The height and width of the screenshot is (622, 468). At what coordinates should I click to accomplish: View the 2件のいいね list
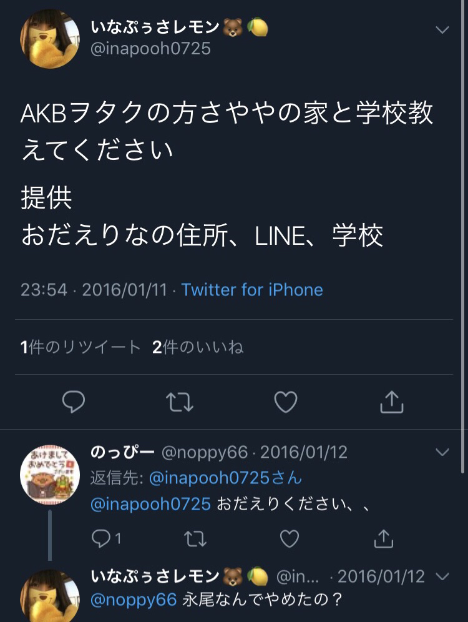point(198,347)
